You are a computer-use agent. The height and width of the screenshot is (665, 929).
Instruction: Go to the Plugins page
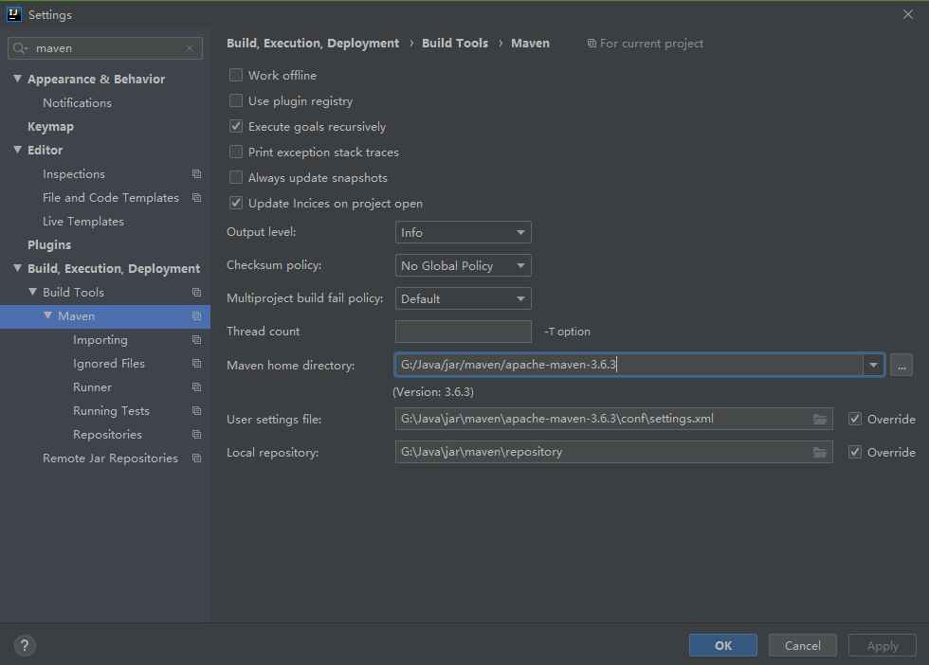click(x=49, y=245)
